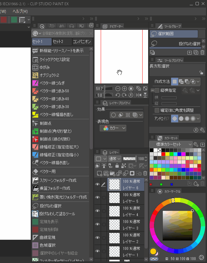Toggle visibility of レイヤー 1

(97, 251)
